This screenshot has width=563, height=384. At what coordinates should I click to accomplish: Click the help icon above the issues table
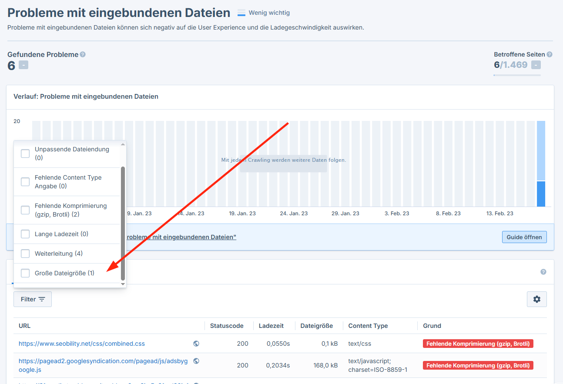[x=543, y=271]
